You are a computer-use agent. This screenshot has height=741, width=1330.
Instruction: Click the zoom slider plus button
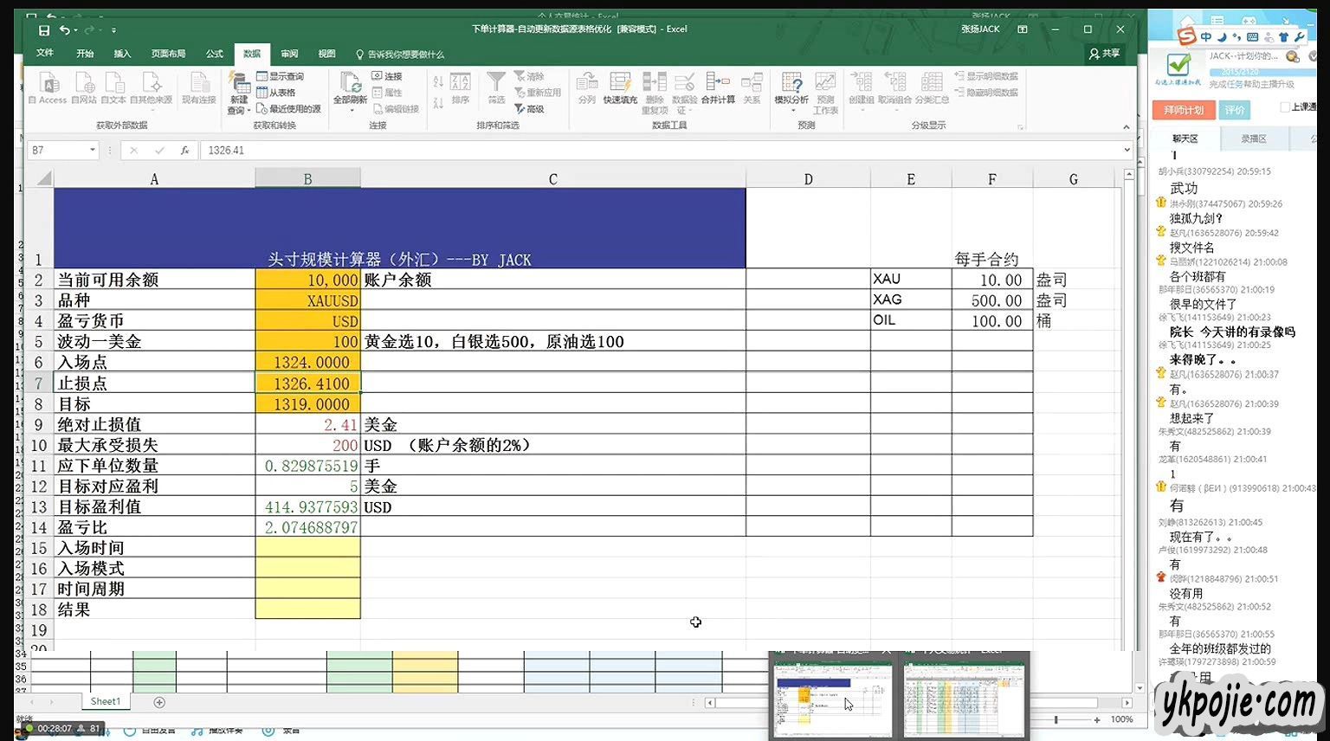(x=1097, y=719)
